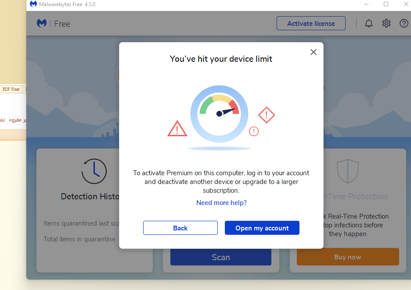This screenshot has height=290, width=411.
Task: Click the Malwarebytes title bar icon
Action: click(33, 4)
